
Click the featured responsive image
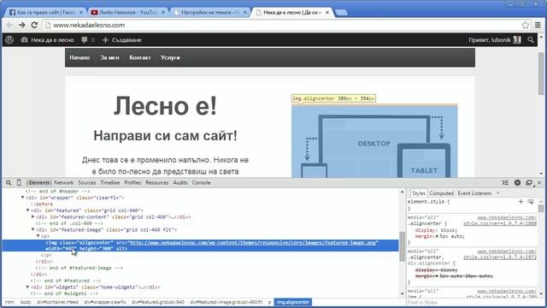(x=374, y=140)
